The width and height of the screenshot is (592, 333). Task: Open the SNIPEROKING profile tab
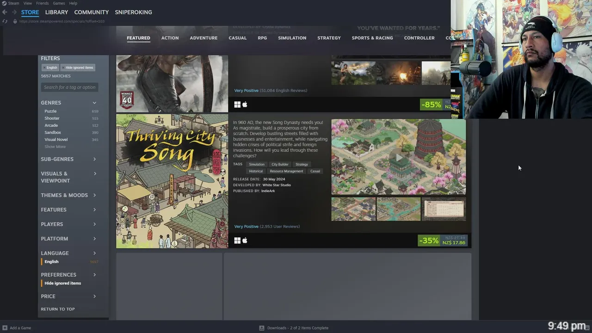coord(133,12)
